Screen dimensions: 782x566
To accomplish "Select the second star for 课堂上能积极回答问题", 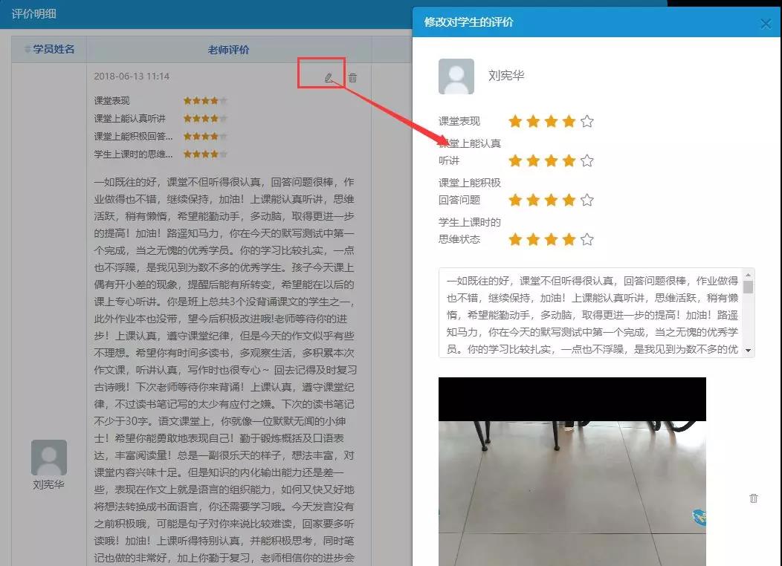I will point(533,200).
